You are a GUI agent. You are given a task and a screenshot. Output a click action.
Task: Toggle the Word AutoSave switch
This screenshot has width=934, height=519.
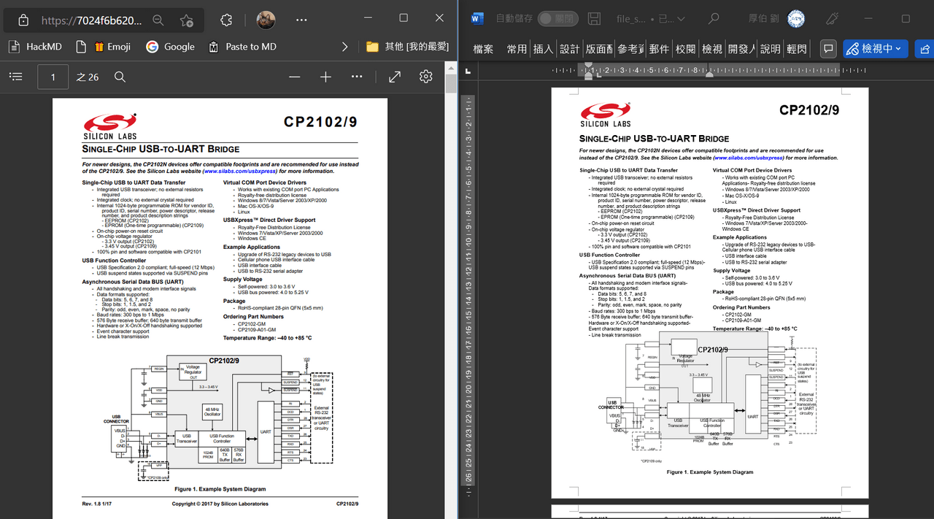tap(557, 19)
